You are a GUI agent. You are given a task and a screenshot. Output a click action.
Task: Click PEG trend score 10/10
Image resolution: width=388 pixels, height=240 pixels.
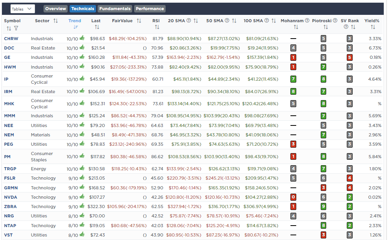pyautogui.click(x=72, y=145)
